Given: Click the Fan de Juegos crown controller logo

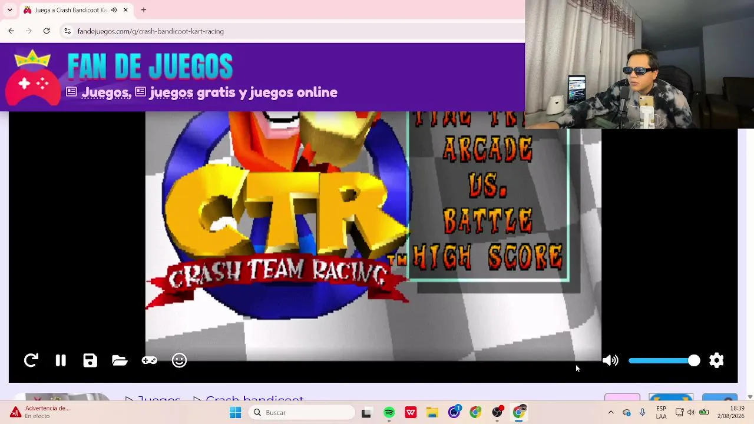Looking at the screenshot, I should click(x=32, y=78).
